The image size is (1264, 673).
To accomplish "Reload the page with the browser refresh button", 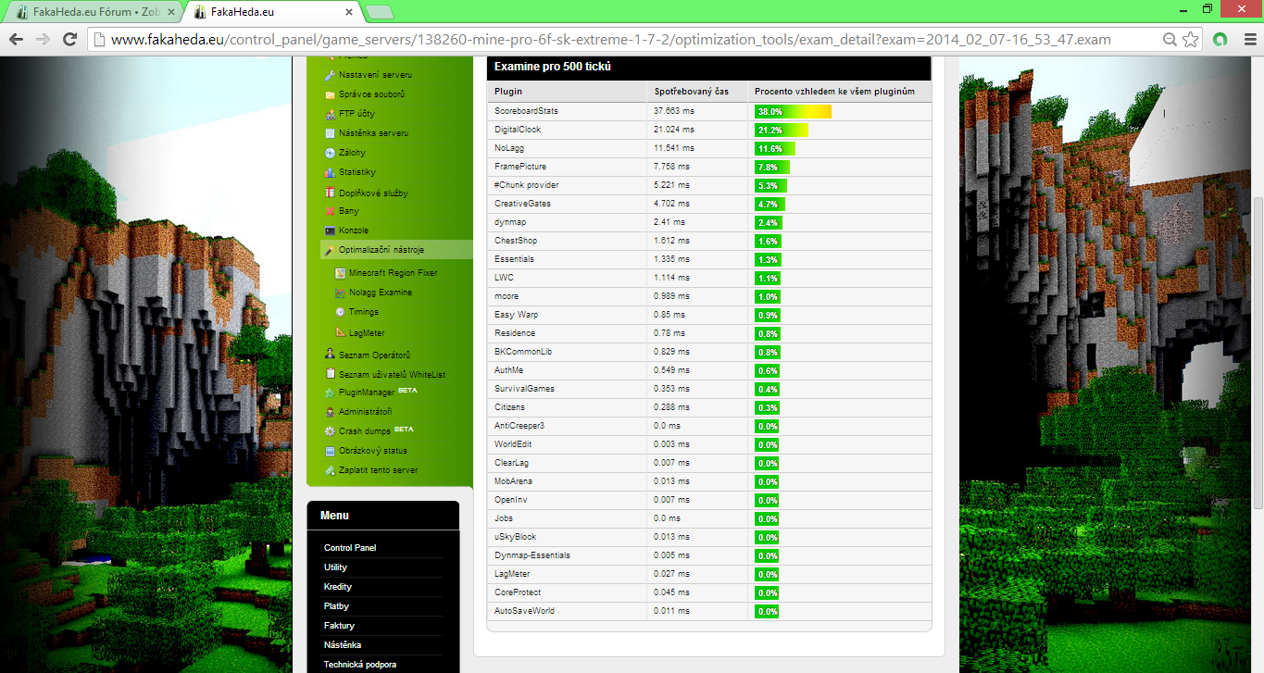I will coord(69,40).
